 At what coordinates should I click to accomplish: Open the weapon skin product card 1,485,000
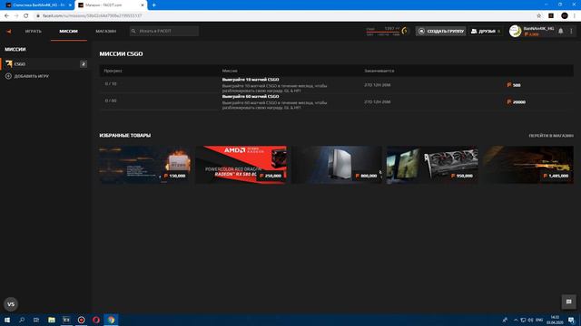[528, 165]
